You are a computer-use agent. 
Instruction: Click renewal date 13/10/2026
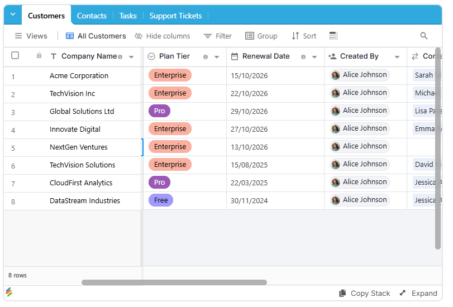pyautogui.click(x=249, y=147)
